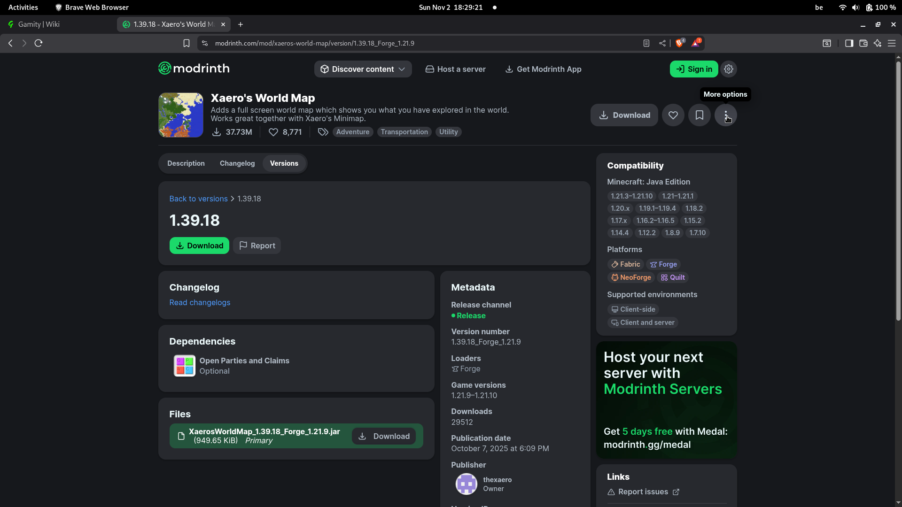The image size is (902, 507).
Task: Expand the Discover content dropdown
Action: coord(363,69)
